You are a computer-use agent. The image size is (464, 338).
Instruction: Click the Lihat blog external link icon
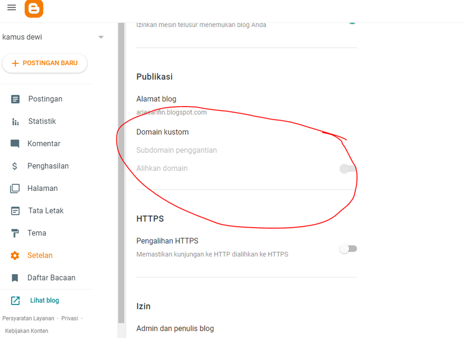pyautogui.click(x=15, y=300)
